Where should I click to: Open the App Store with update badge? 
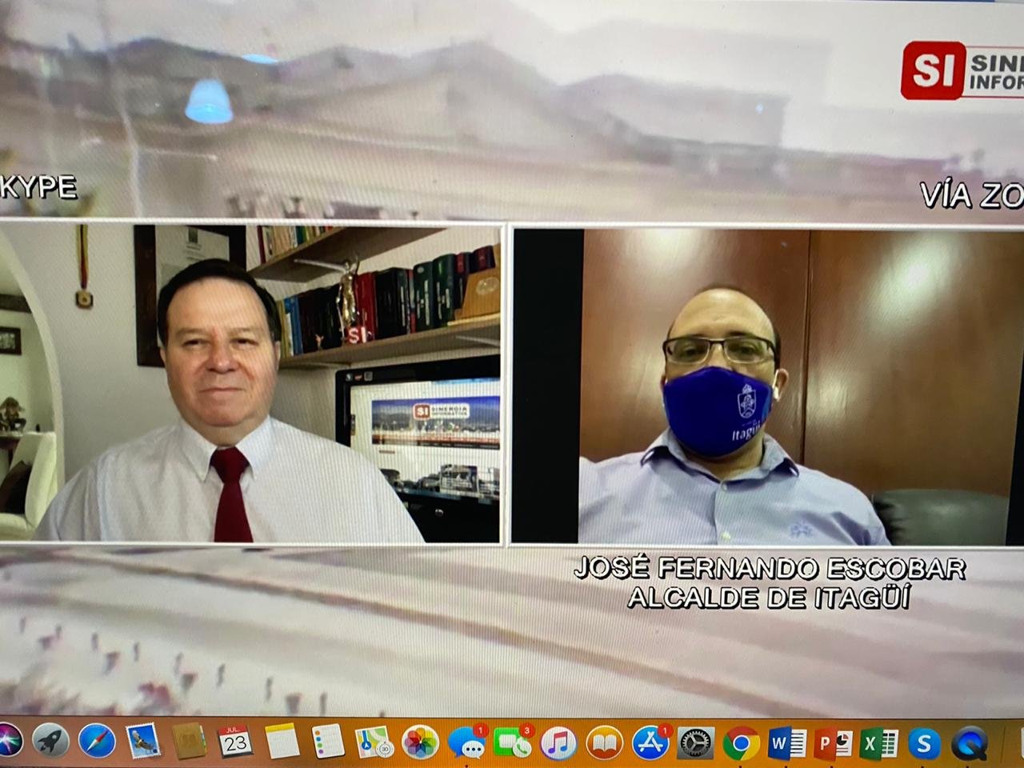click(650, 743)
